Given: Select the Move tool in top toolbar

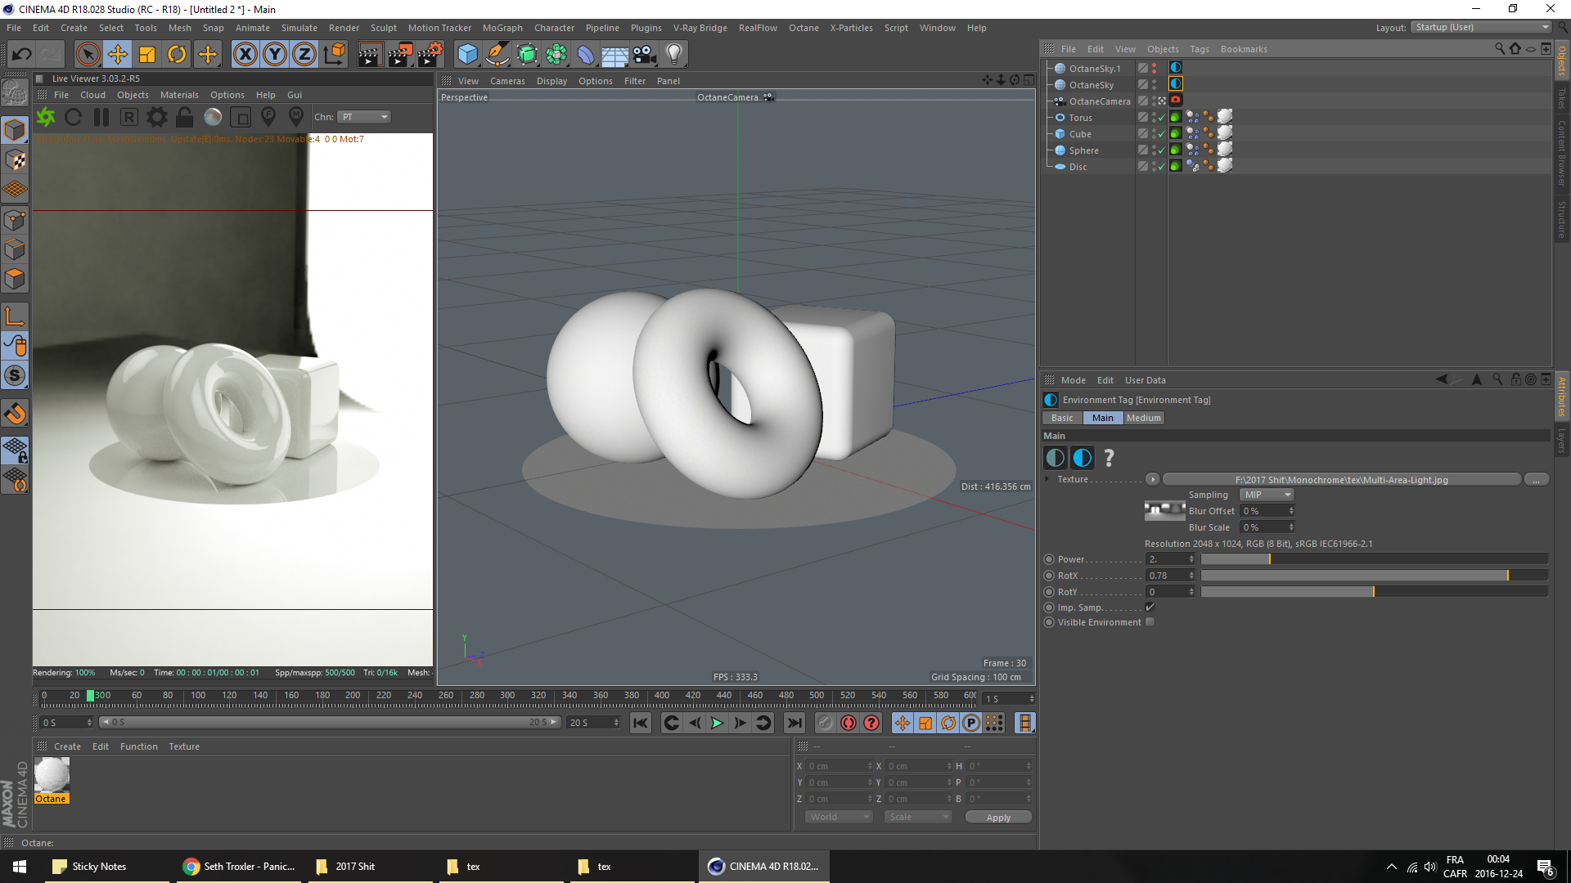Looking at the screenshot, I should point(118,55).
